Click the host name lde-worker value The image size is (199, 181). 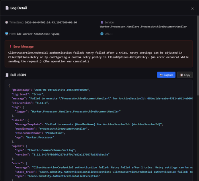coord(38,34)
